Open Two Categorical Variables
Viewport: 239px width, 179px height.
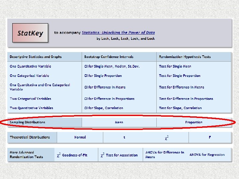[x=31, y=99]
